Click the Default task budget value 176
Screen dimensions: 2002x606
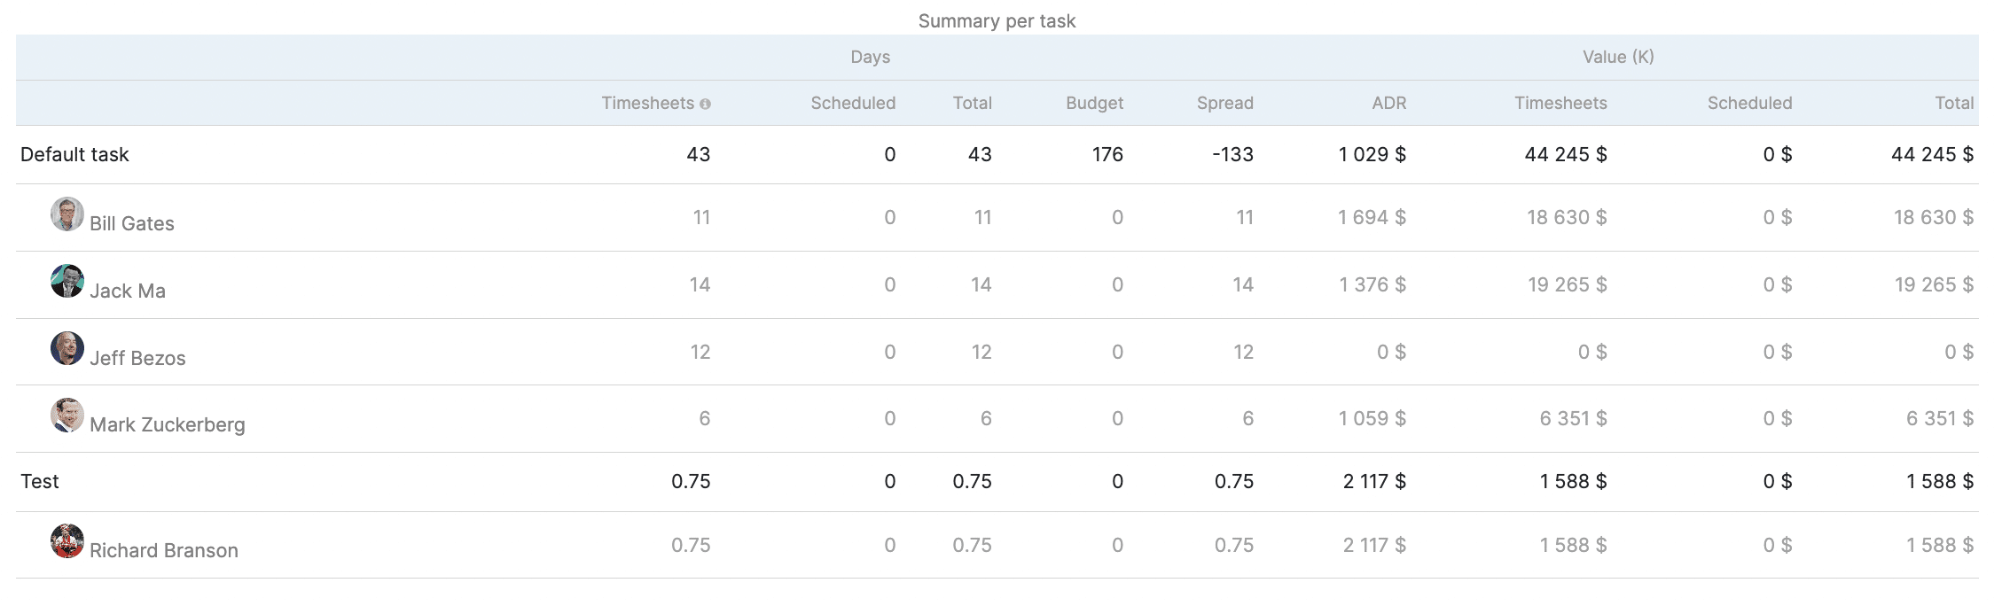[x=1107, y=154]
